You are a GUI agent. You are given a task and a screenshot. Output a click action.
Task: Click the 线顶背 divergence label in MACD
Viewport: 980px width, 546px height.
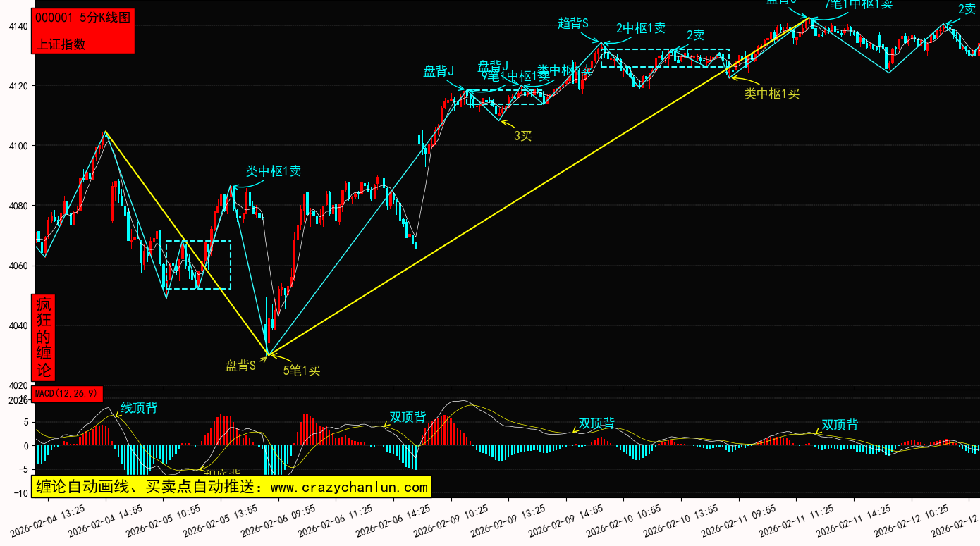click(139, 408)
